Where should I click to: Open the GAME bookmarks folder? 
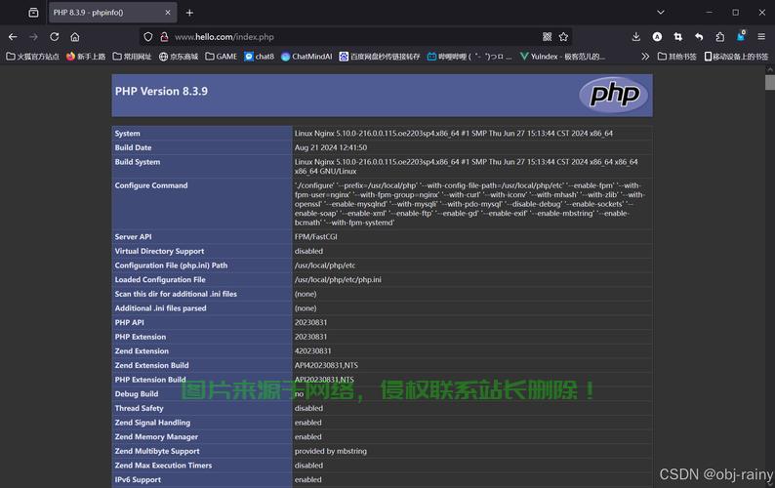click(221, 57)
